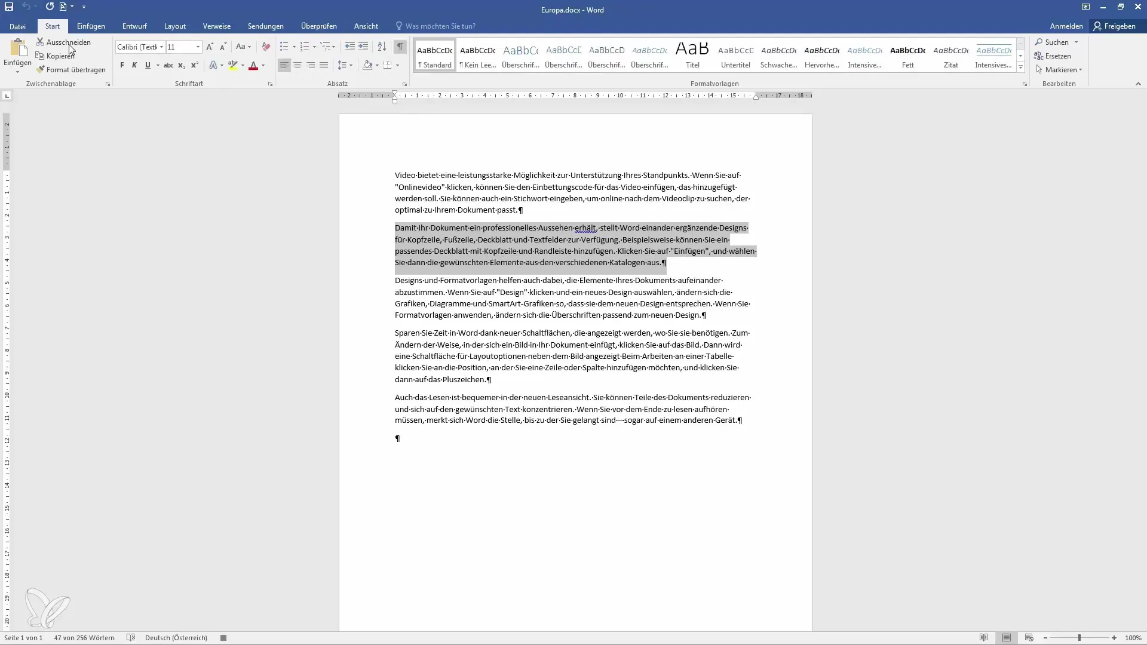Toggle Print Layout view in status bar

(x=1007, y=638)
